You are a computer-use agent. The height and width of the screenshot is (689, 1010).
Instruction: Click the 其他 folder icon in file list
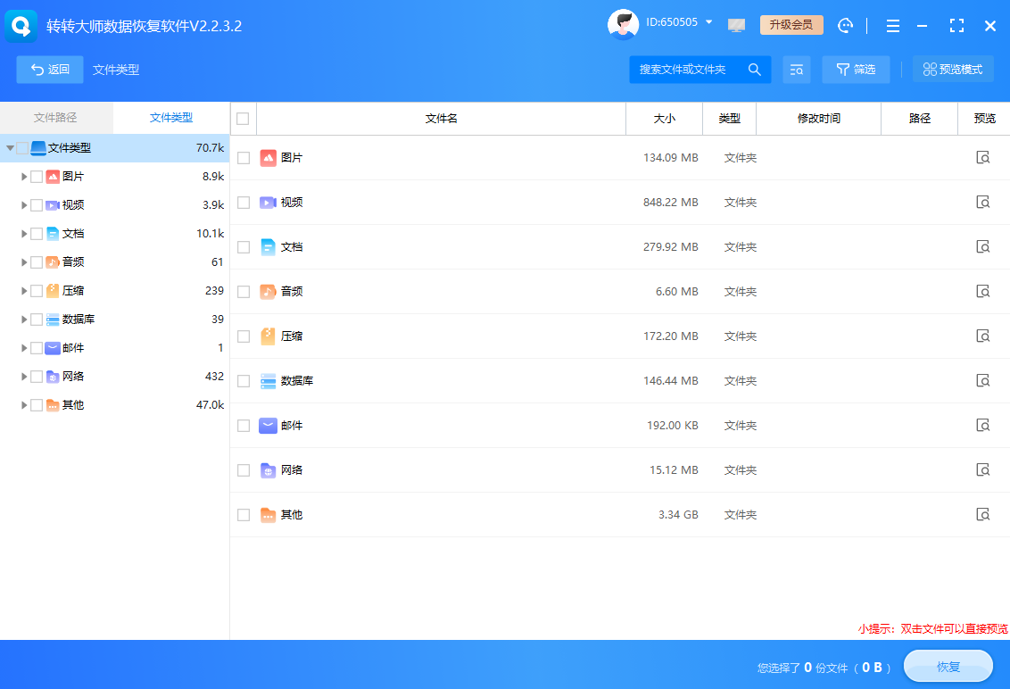(268, 514)
